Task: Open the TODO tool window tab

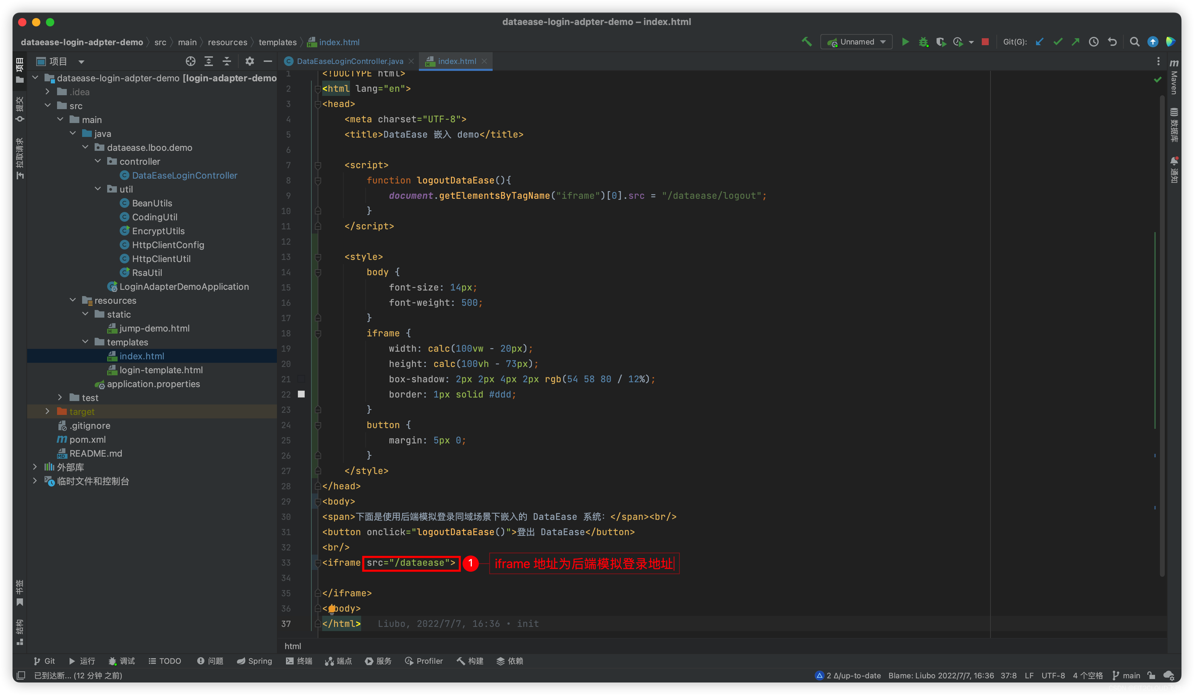Action: click(x=165, y=661)
